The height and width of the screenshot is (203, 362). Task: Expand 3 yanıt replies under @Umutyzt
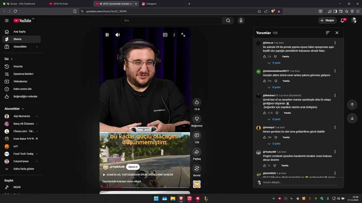coord(274,144)
